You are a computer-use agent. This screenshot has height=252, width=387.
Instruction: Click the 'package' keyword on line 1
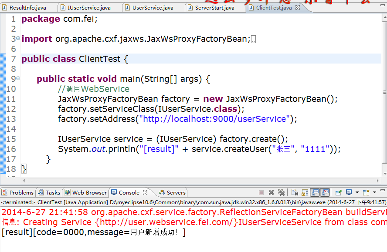[41, 19]
